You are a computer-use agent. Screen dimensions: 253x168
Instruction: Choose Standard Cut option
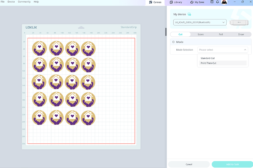[x=223, y=58]
